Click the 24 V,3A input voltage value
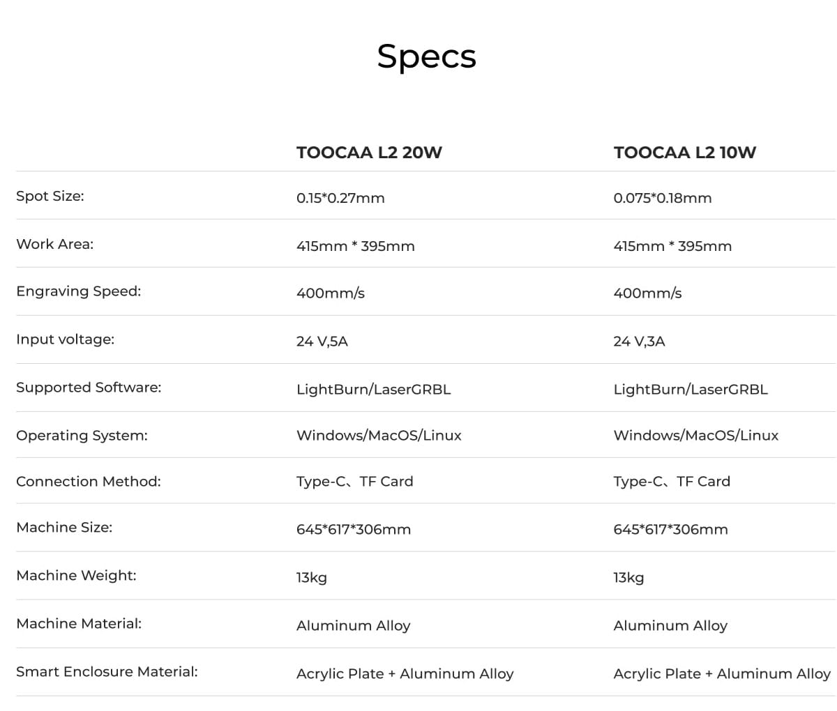 point(639,341)
